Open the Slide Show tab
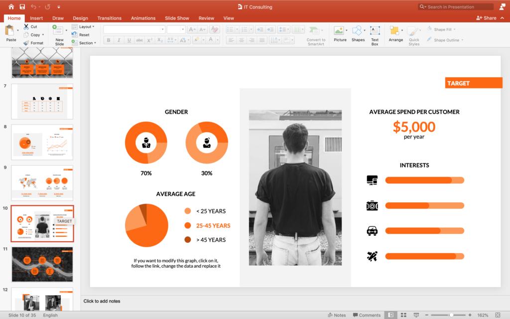Image resolution: width=510 pixels, height=319 pixels. 177,18
